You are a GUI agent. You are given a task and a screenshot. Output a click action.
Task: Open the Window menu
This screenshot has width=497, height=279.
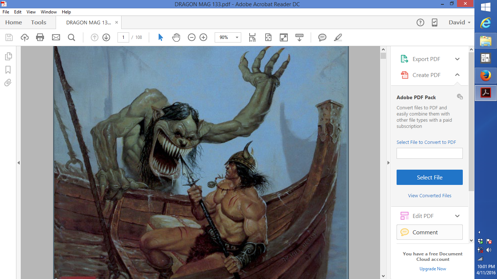coord(49,12)
